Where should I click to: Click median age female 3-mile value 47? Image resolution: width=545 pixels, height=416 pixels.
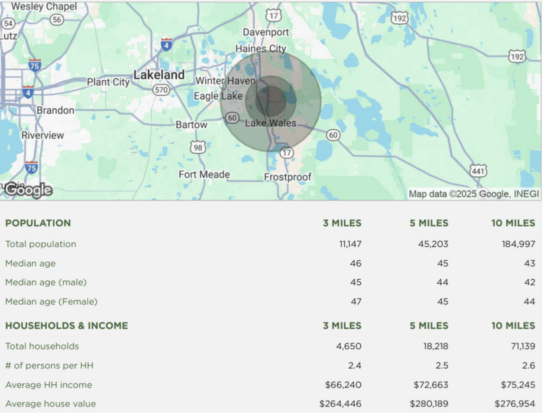pyautogui.click(x=356, y=301)
